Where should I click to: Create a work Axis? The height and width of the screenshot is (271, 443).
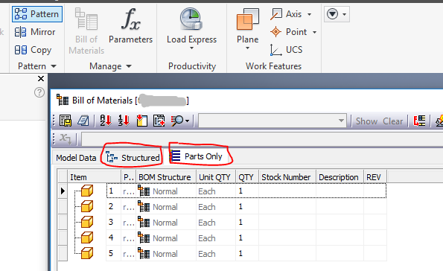[x=286, y=14]
